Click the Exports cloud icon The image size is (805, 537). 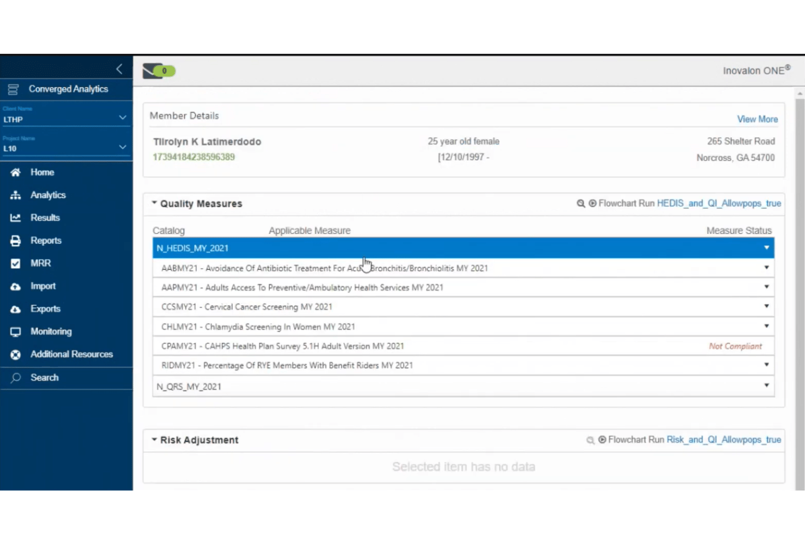(x=16, y=309)
